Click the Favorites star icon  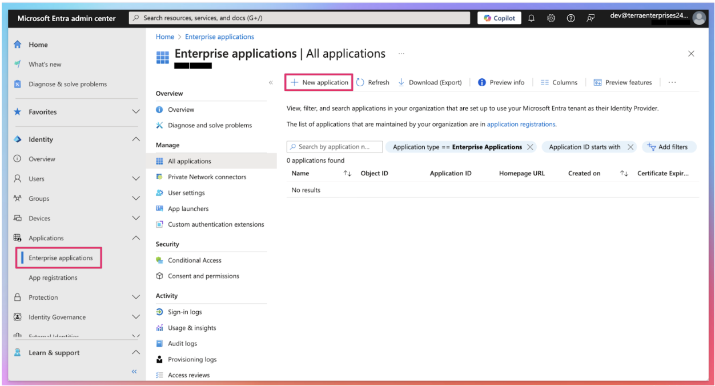[x=17, y=112]
